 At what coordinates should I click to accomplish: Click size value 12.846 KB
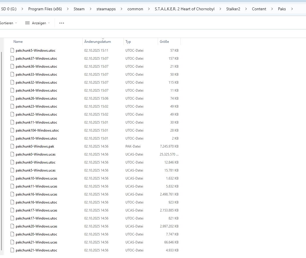(x=171, y=162)
